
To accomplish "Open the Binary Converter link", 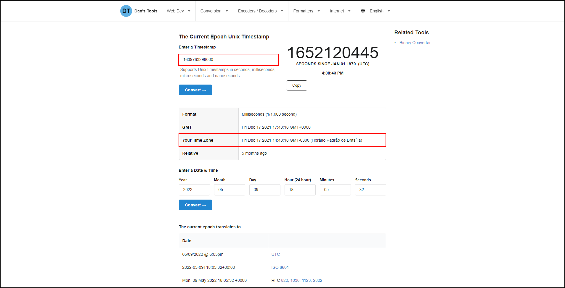I will pyautogui.click(x=415, y=43).
